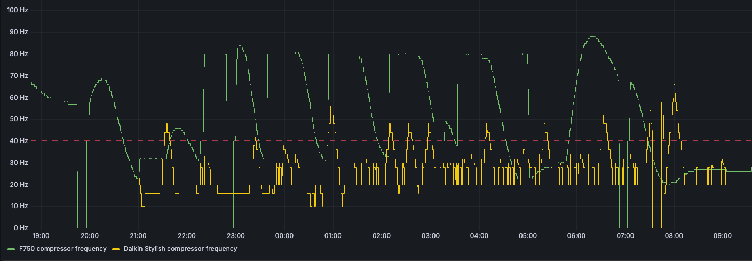
Task: Click the 08:00 time axis label
Action: point(674,236)
